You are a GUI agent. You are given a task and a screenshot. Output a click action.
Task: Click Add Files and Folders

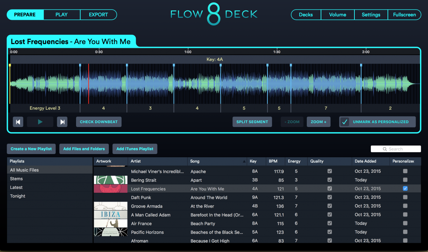click(x=84, y=149)
